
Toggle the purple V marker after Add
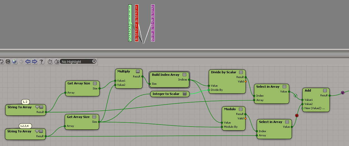tap(343, 93)
